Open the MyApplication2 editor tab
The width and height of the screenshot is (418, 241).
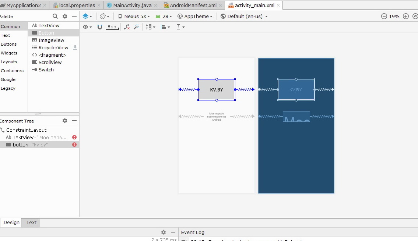(24, 5)
